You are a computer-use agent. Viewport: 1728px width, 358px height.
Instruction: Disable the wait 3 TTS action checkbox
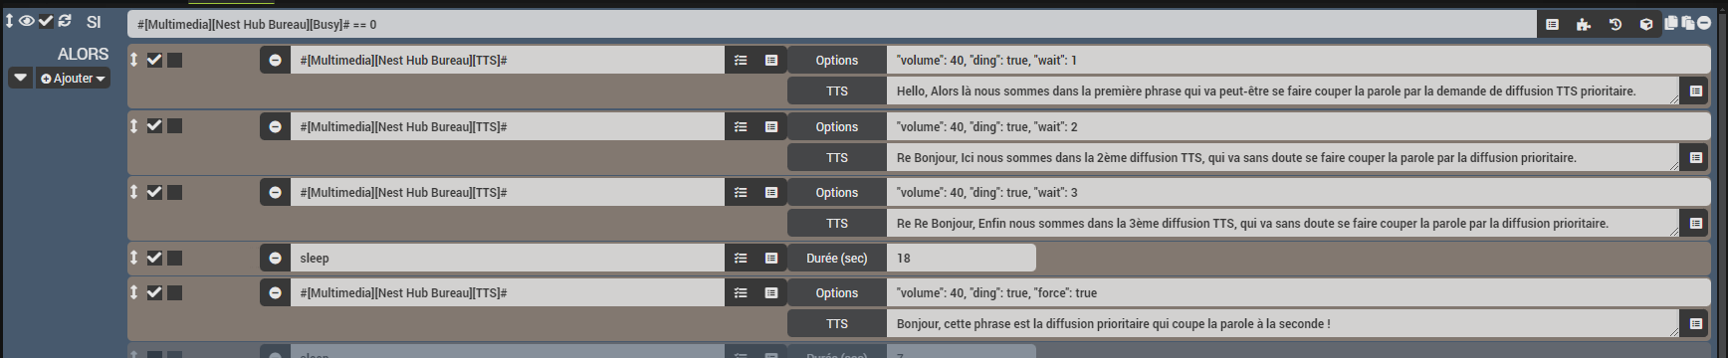[x=154, y=192]
